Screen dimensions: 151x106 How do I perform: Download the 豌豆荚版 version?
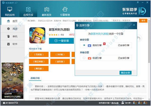point(39,61)
